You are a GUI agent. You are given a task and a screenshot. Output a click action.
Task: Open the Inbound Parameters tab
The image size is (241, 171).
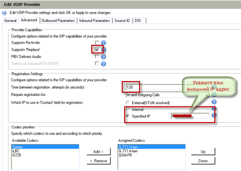(94, 21)
